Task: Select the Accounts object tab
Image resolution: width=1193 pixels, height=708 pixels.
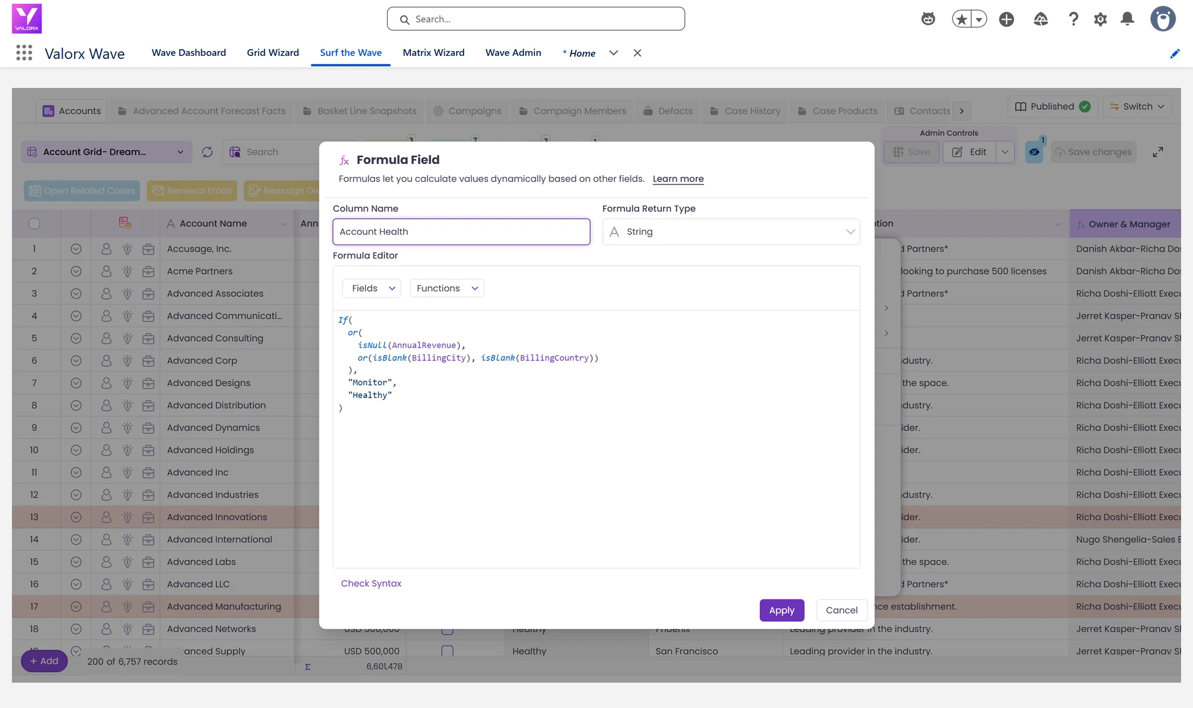Action: click(71, 111)
